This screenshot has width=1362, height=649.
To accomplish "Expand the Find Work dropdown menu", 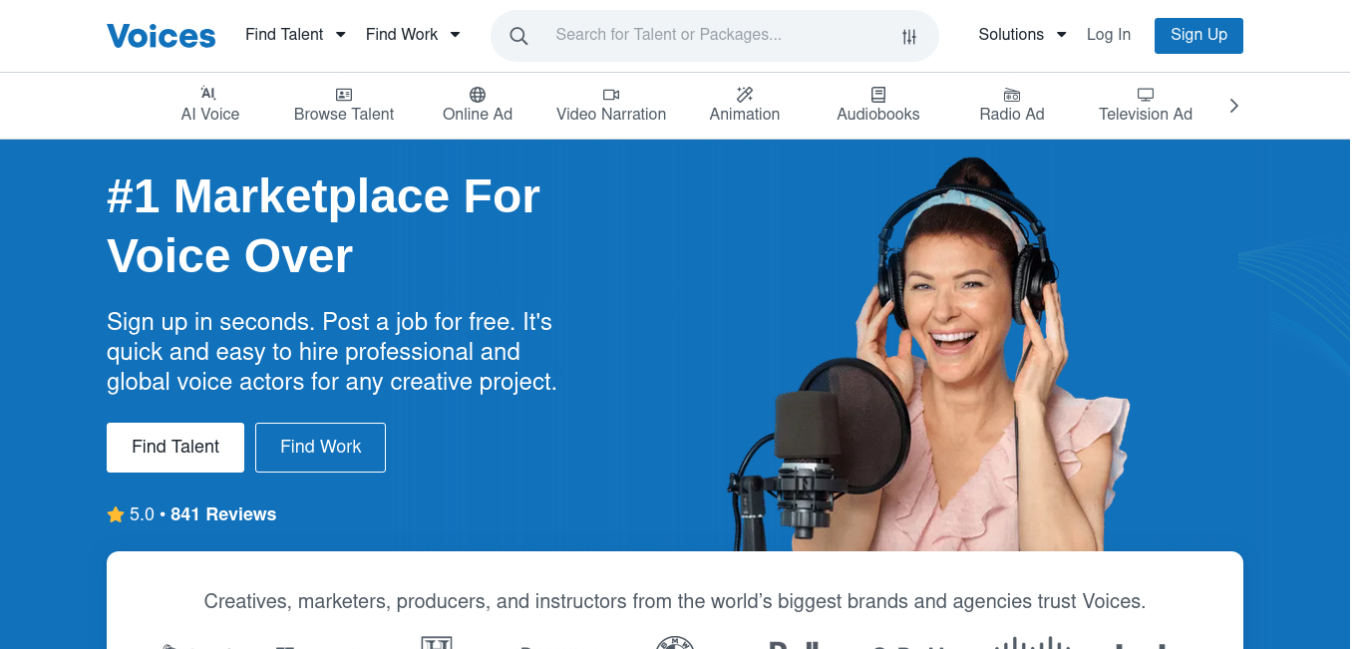I will (414, 34).
